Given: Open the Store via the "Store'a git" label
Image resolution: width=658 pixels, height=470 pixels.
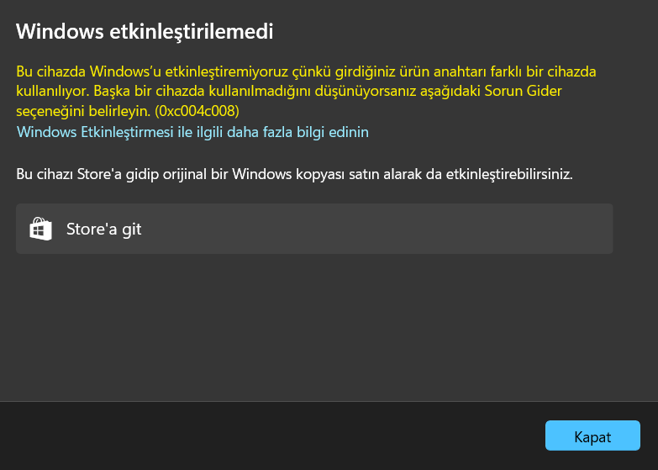Looking at the screenshot, I should (x=103, y=229).
